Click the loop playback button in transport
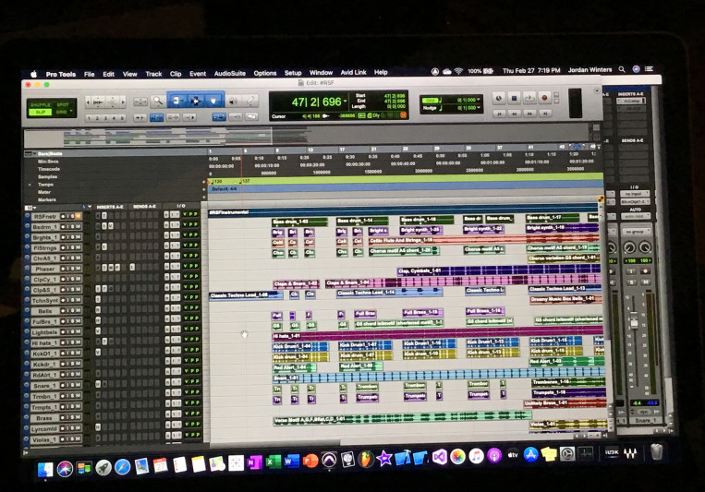The width and height of the screenshot is (705, 492). [x=529, y=98]
